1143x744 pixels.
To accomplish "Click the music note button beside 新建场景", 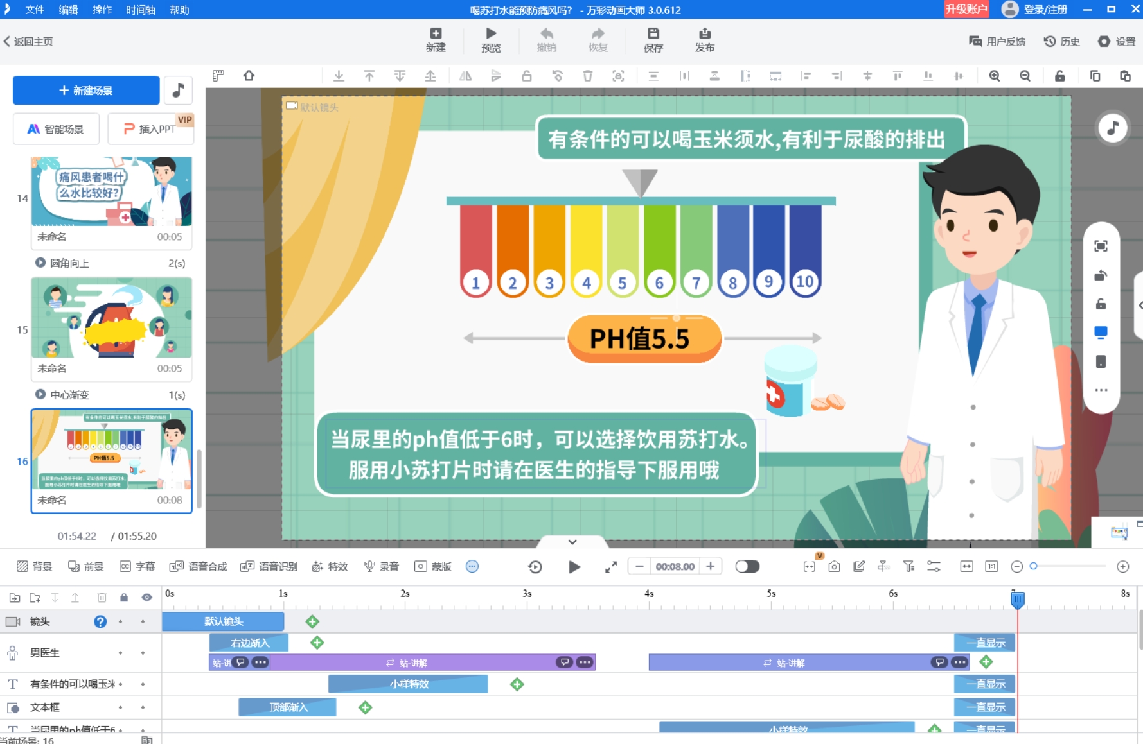I will click(x=178, y=91).
